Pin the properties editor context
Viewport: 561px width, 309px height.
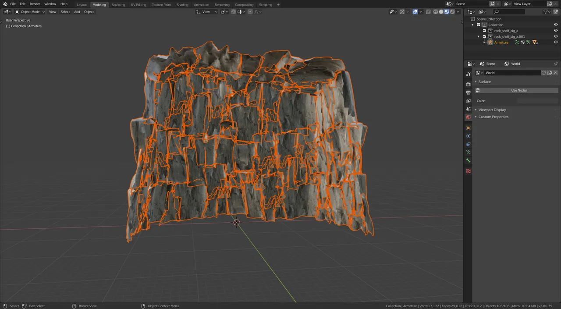click(x=556, y=64)
